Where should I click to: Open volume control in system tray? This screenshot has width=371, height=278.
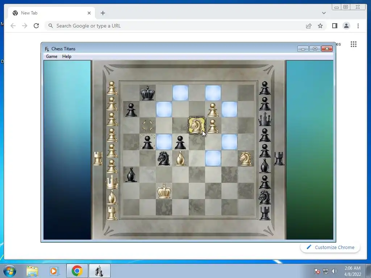tap(334, 271)
